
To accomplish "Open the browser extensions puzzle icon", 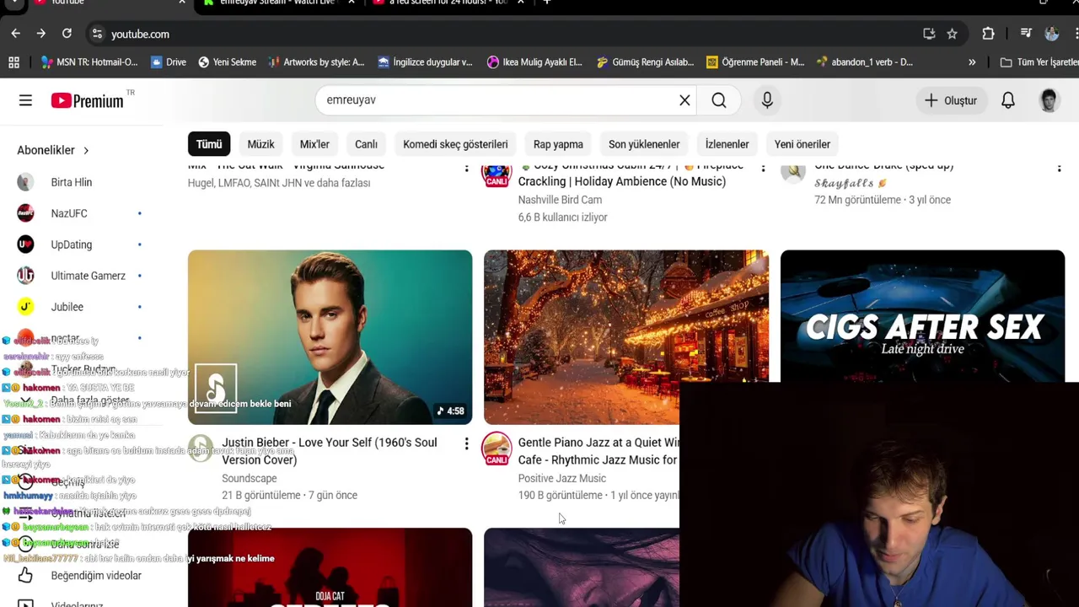I will tap(988, 34).
